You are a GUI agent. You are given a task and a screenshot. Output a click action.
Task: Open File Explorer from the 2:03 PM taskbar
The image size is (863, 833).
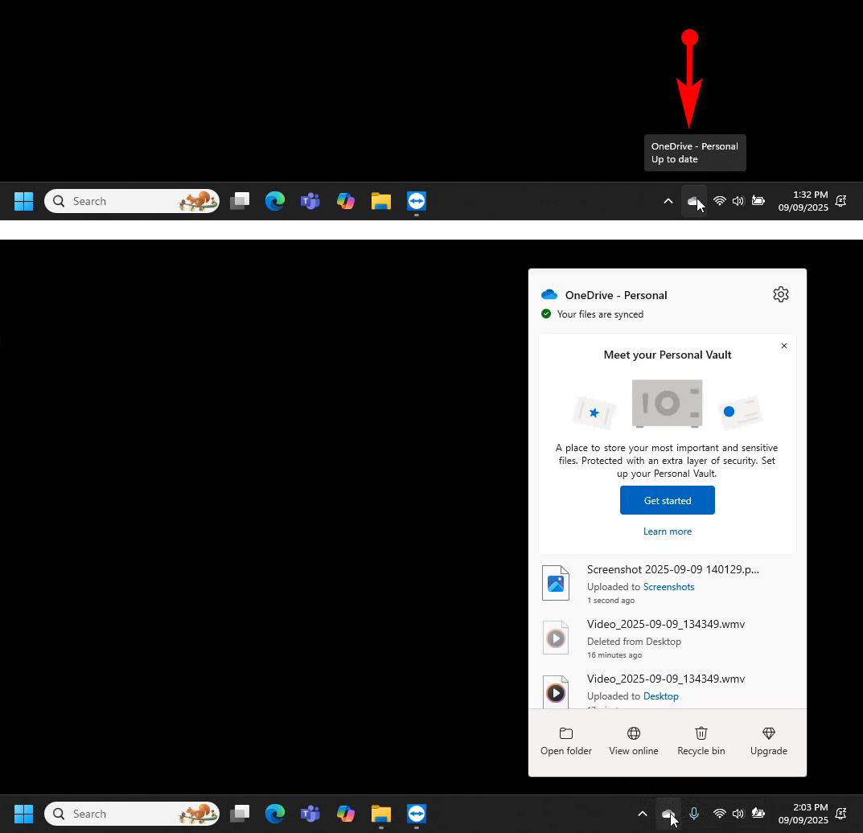coord(381,813)
